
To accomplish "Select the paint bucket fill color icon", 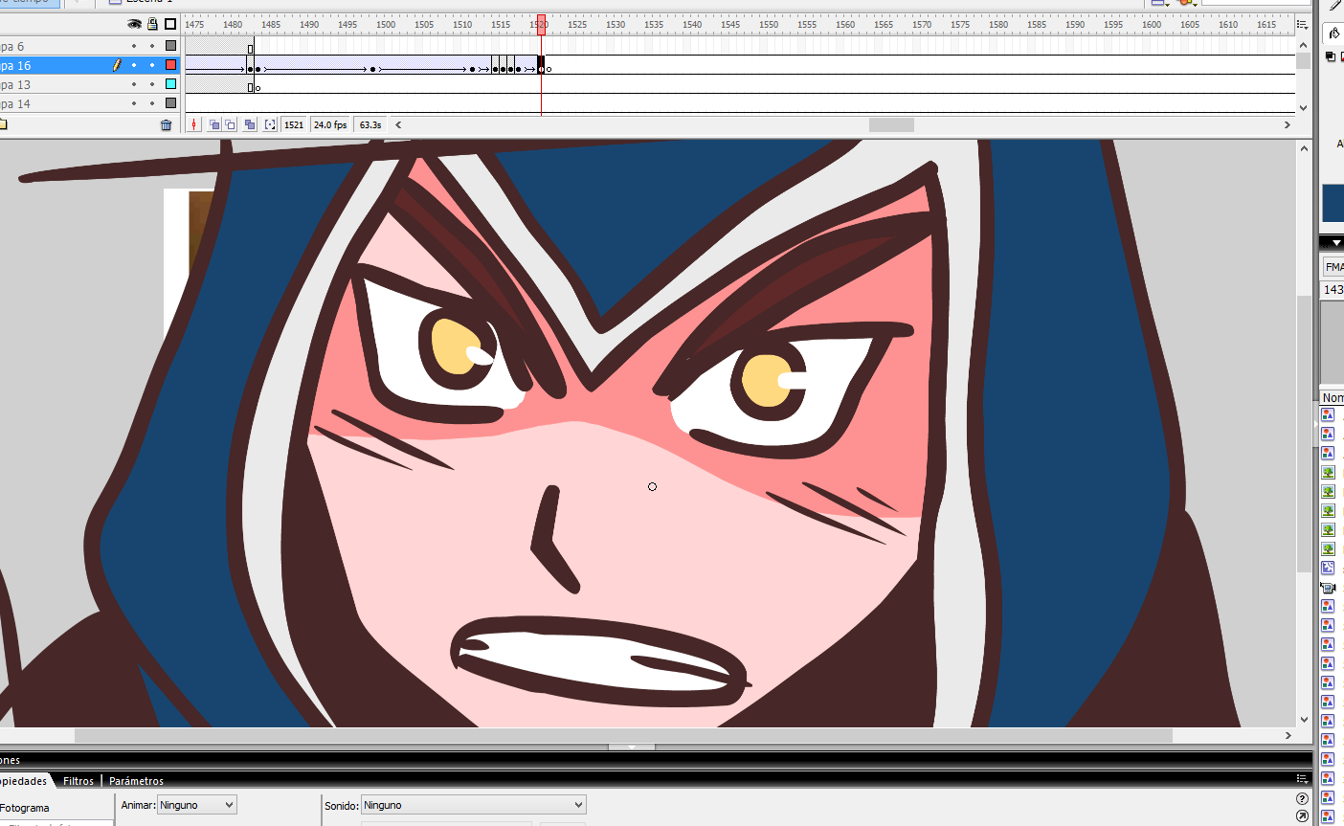I will (1333, 33).
